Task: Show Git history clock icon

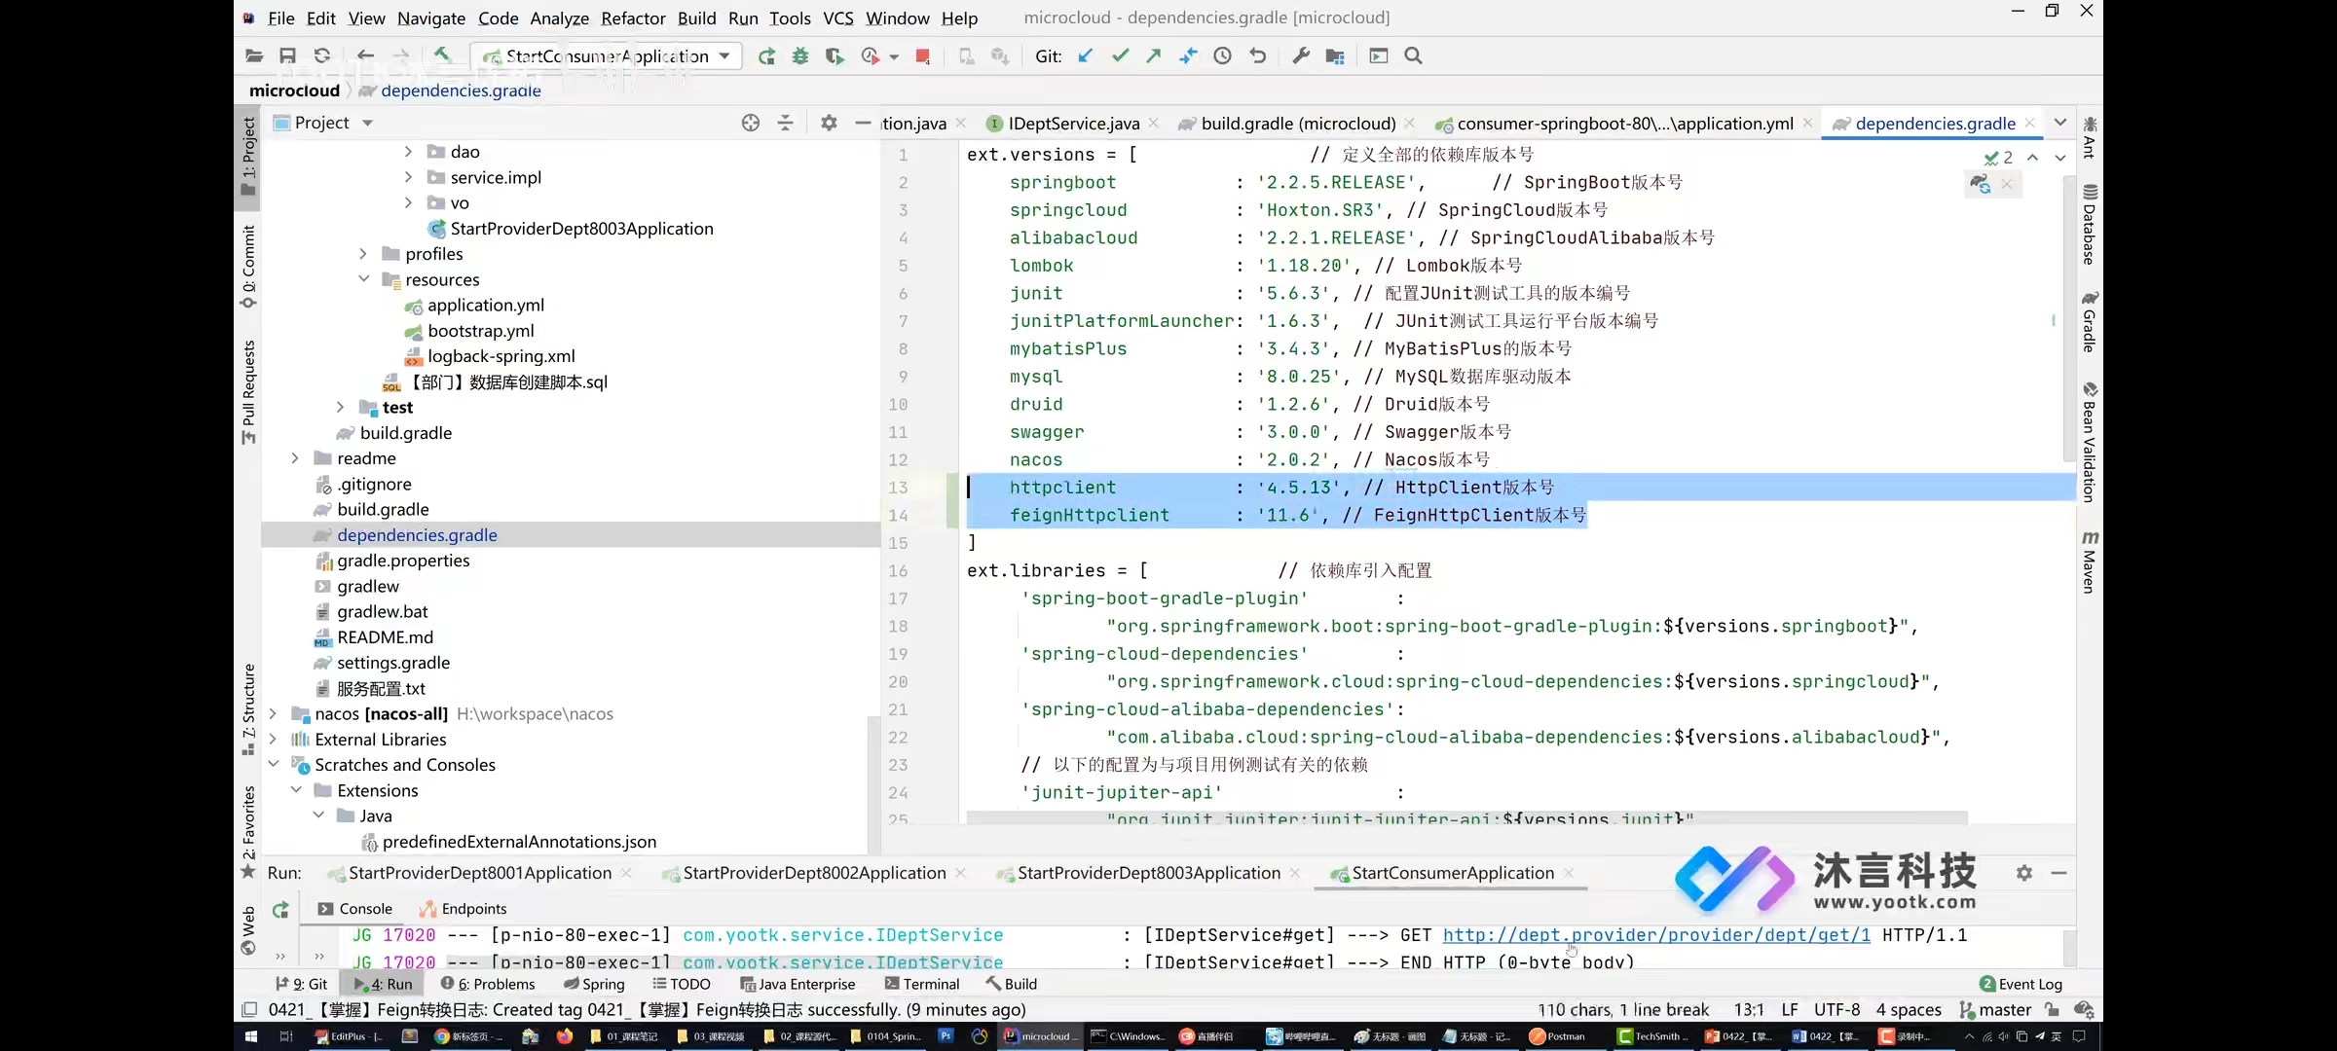Action: click(1223, 56)
